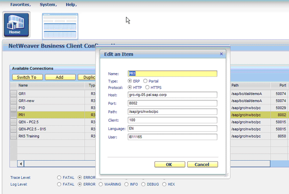Cancel the Edit an Item dialog
The image size is (289, 194).
pos(203,164)
